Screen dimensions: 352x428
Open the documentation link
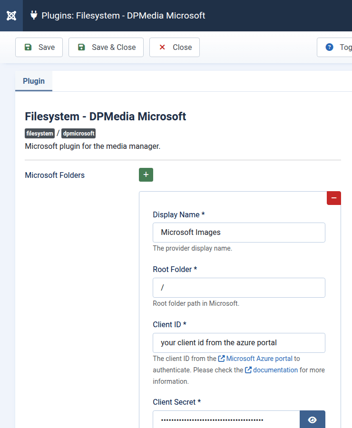275,370
